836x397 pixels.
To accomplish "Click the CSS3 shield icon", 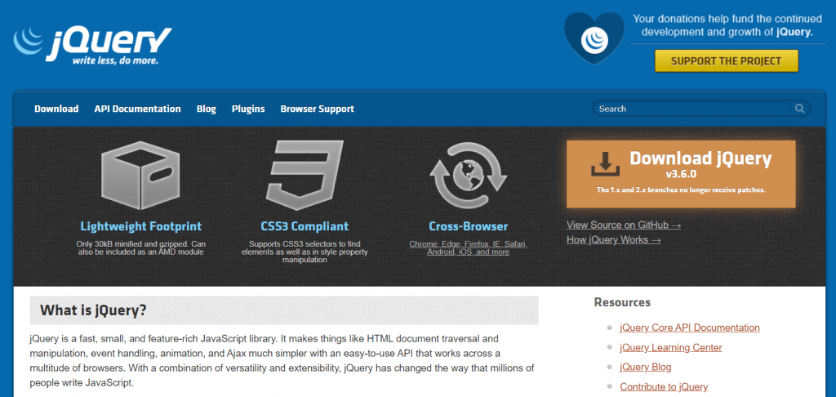I will [305, 176].
